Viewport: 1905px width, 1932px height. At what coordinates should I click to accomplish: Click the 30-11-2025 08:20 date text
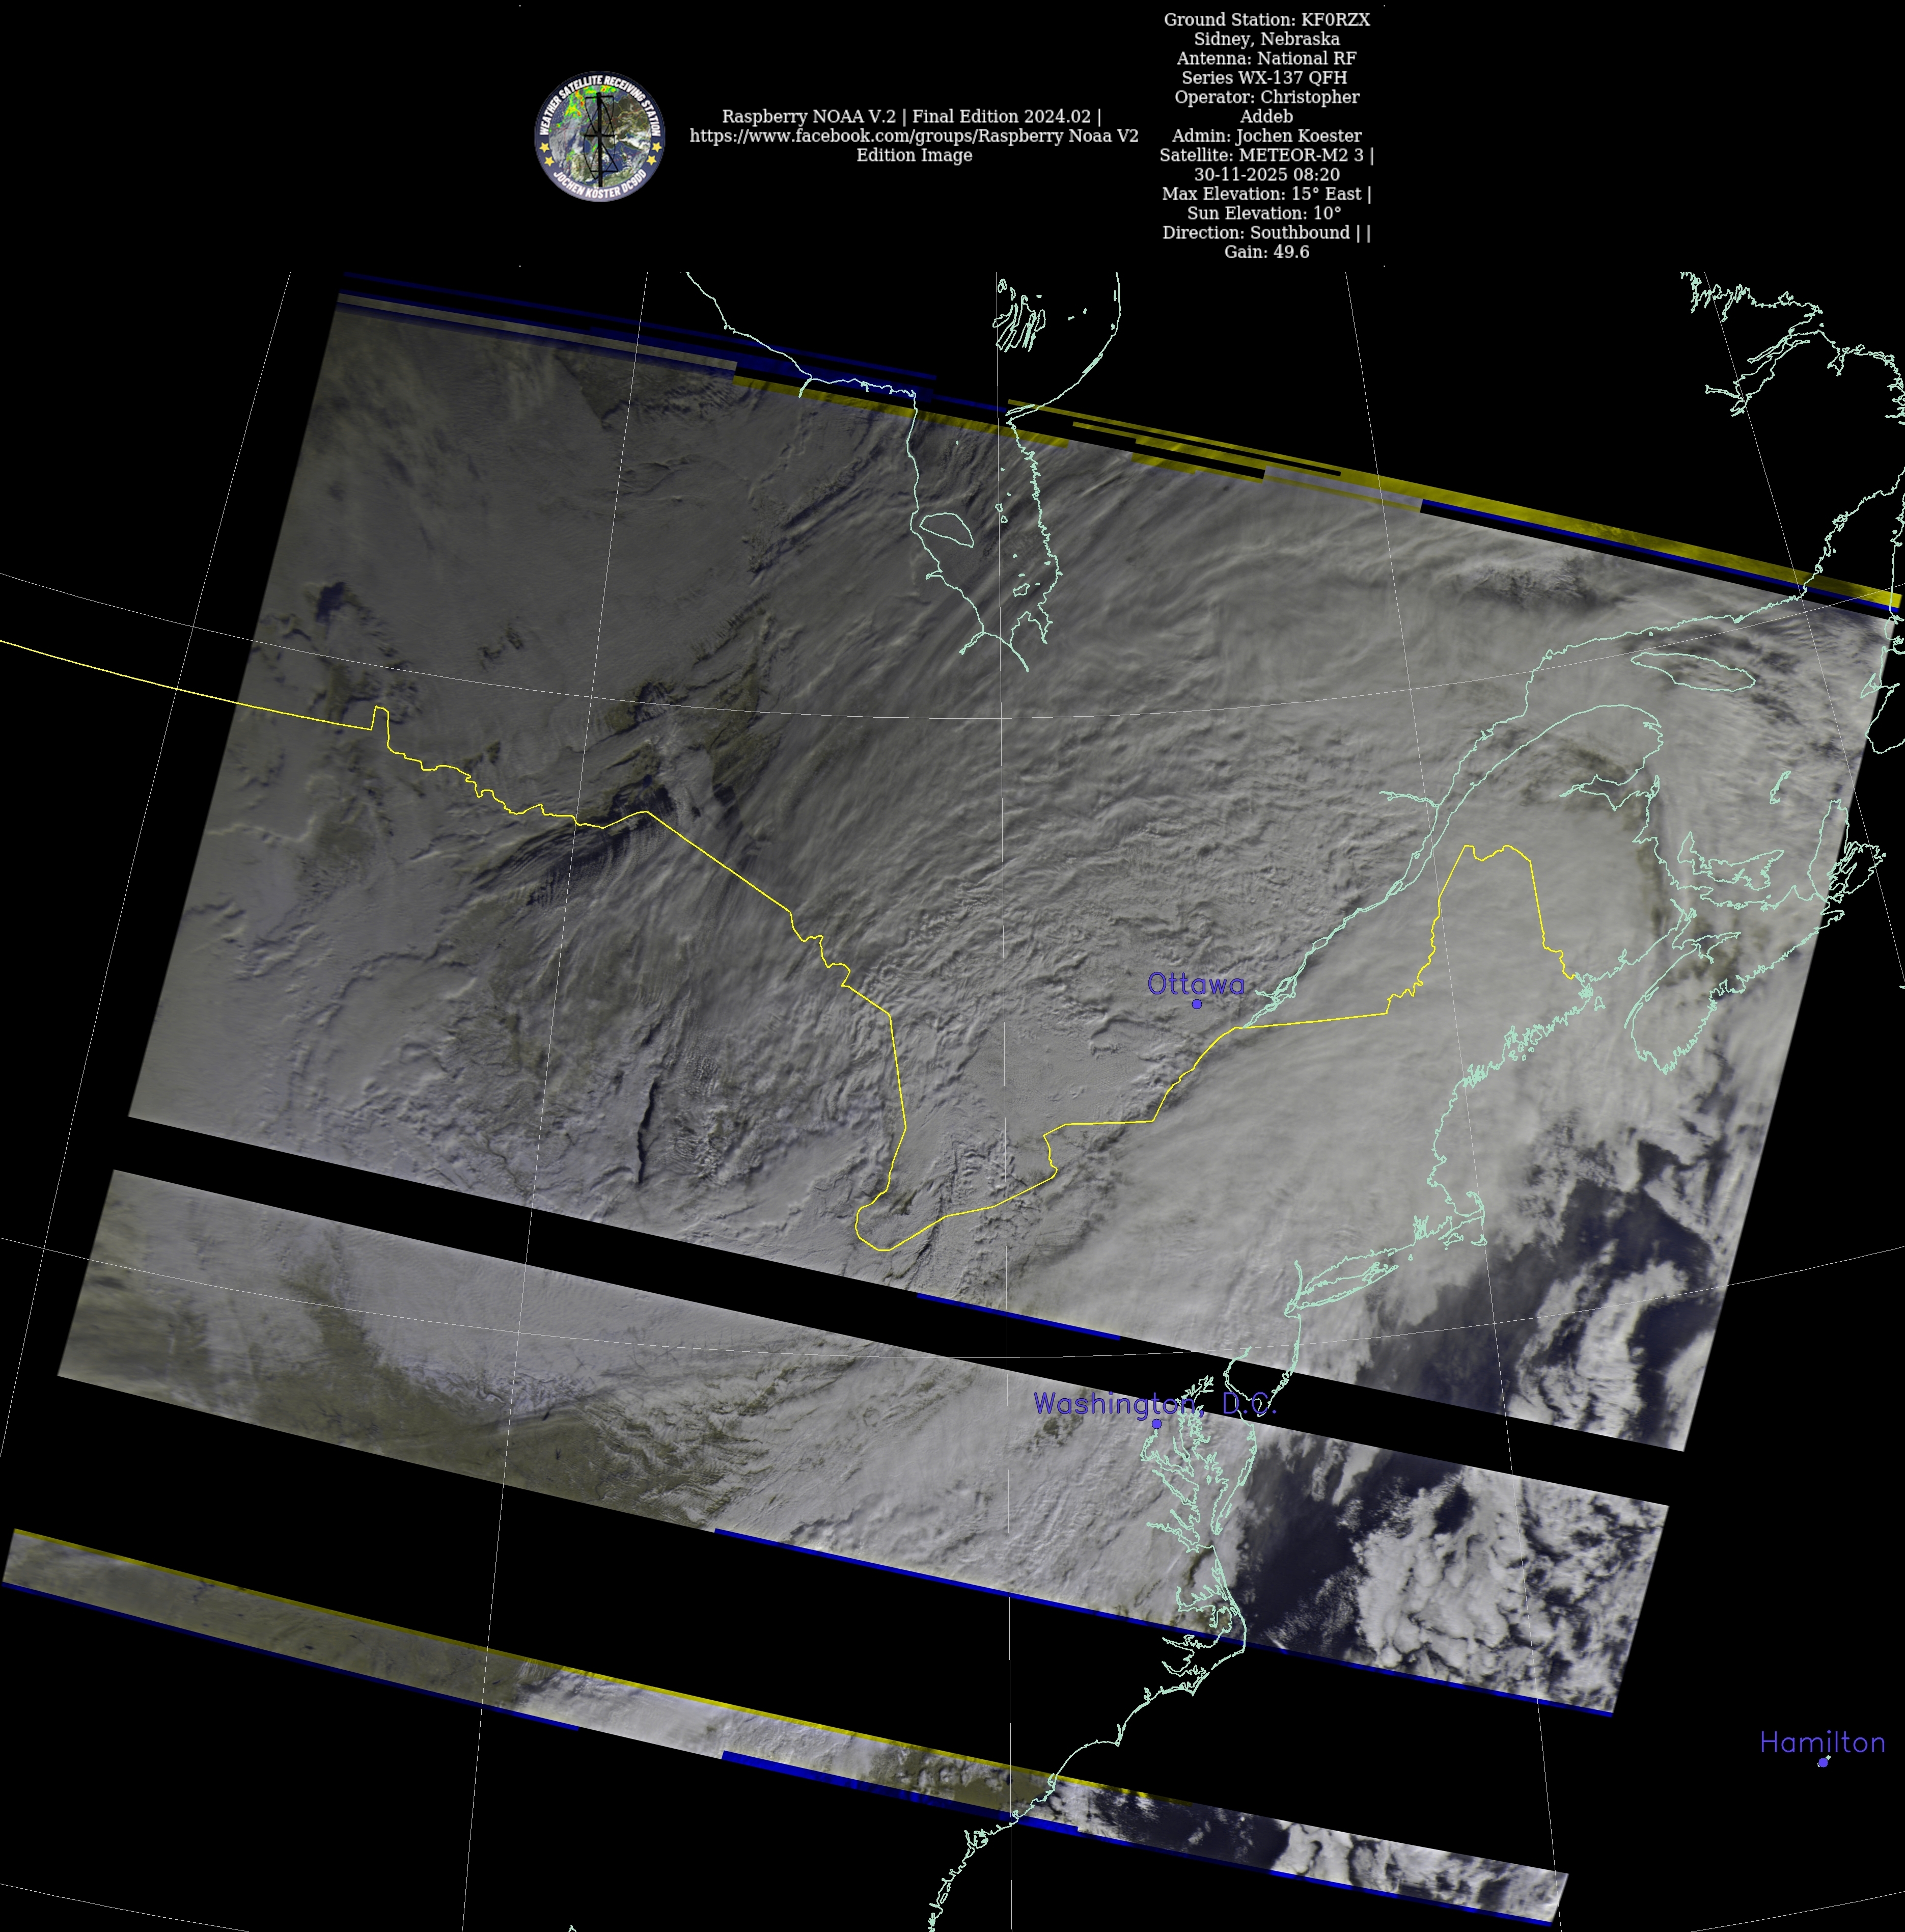pos(1266,174)
